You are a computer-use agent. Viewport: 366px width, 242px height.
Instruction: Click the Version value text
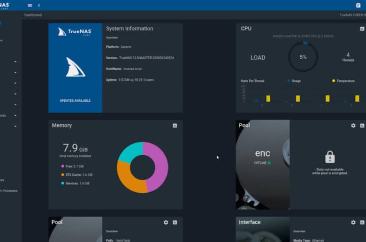click(146, 58)
